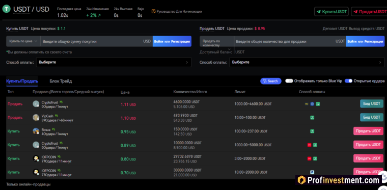Click Bosua seller avatar
387x190 pixels.
tap(36, 131)
